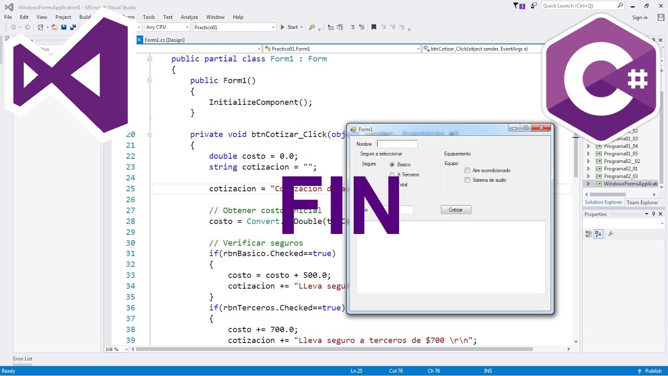Toggle the bookmark icon in the toolbar

click(x=374, y=27)
